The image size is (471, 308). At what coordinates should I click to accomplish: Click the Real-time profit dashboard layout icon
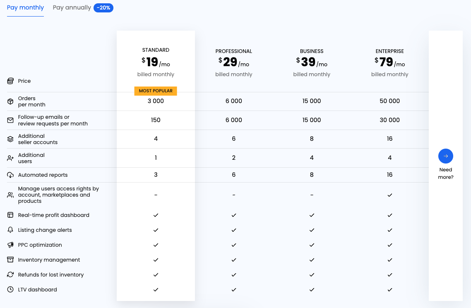point(10,215)
